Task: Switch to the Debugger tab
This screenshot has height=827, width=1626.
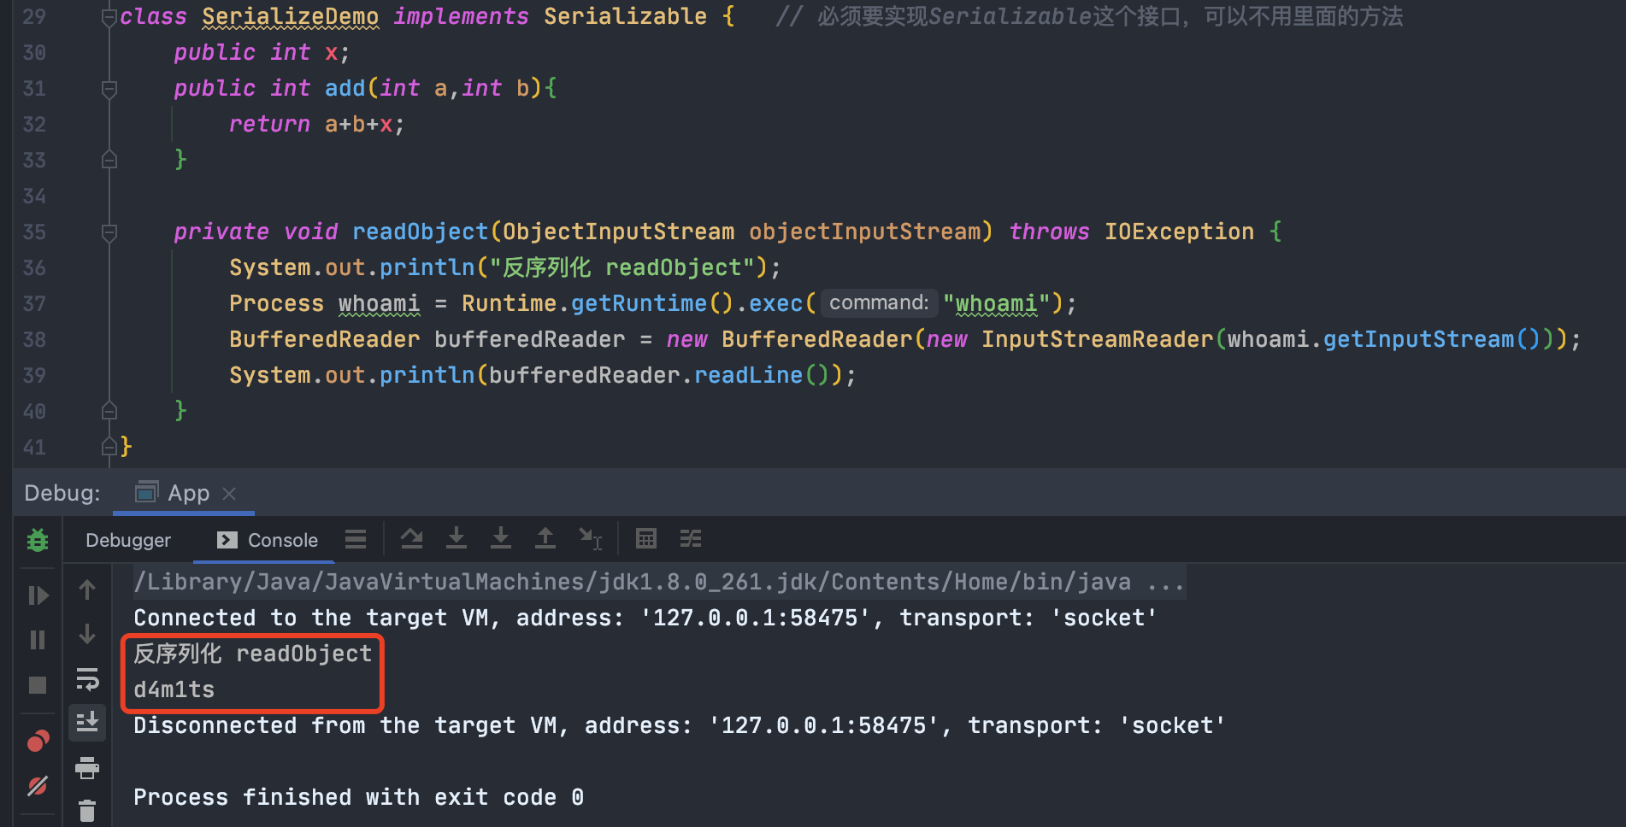Action: click(128, 540)
